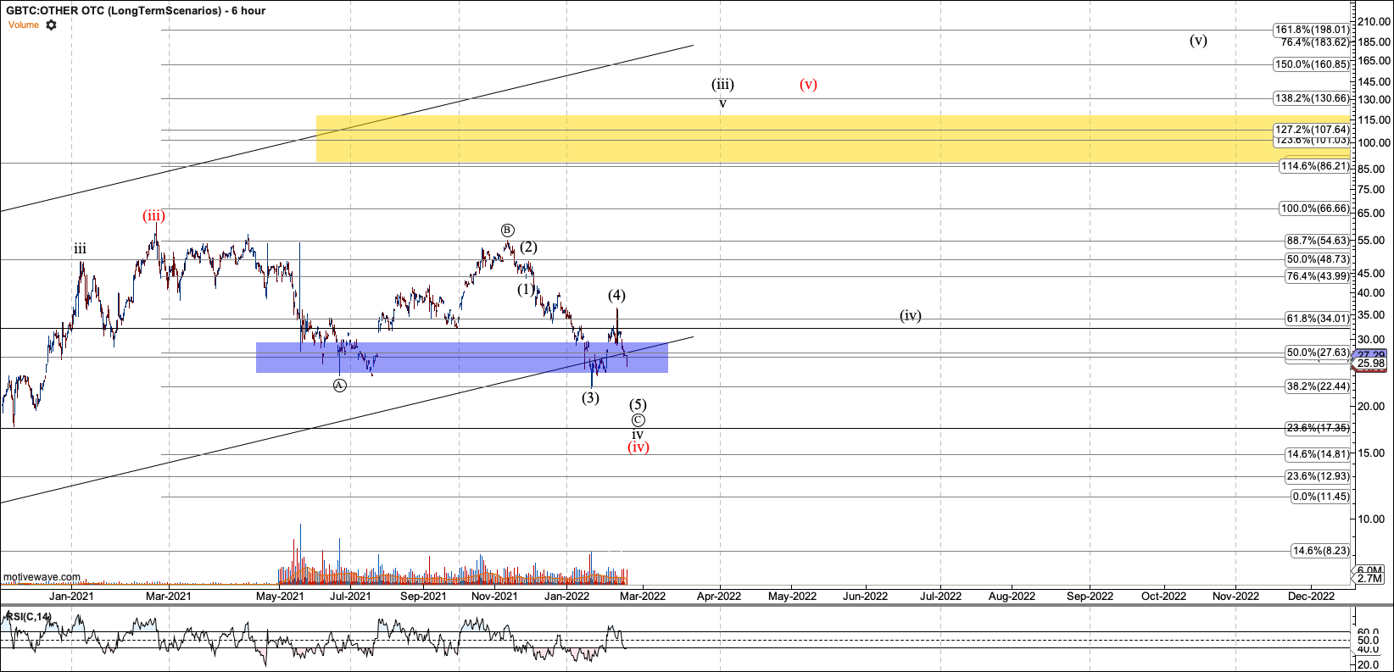Screen dimensions: 1394x672
Task: Click the yellow target zone rectangle
Action: [833, 139]
